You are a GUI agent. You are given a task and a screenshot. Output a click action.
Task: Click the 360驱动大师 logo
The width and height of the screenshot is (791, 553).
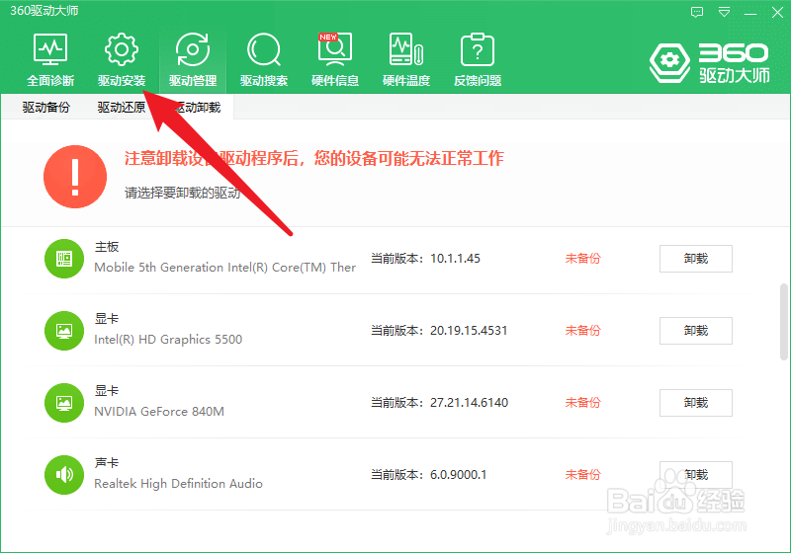tap(709, 63)
